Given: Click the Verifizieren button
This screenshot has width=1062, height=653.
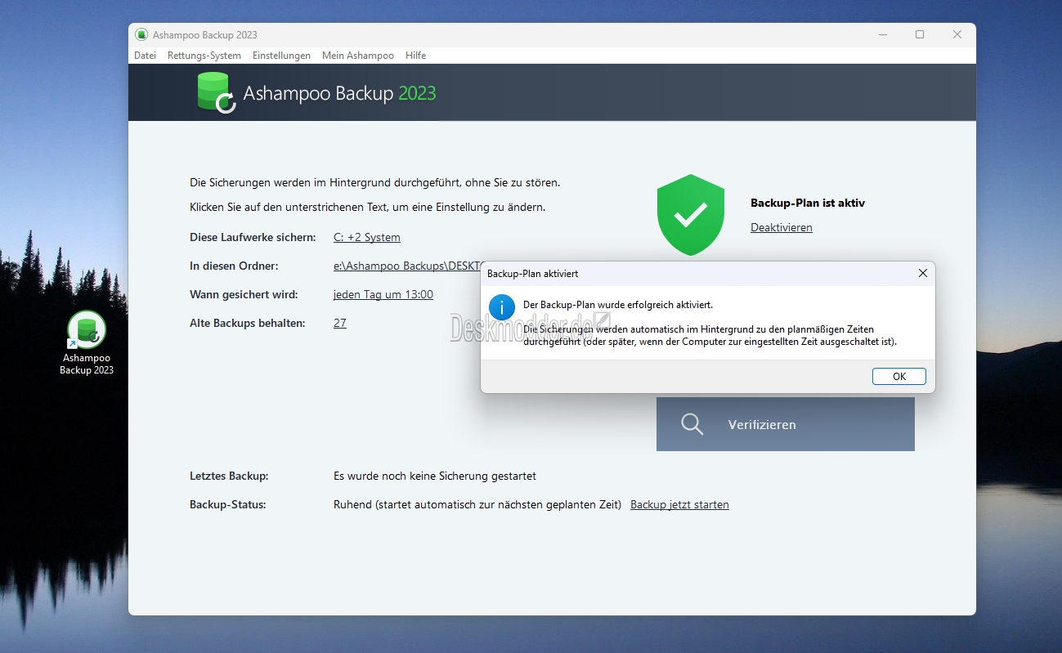Looking at the screenshot, I should [x=786, y=424].
